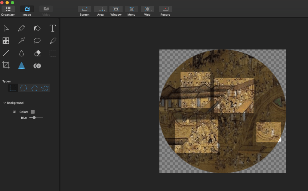Select the arrow cursor selection tool
Screen dimensions: 308x191
pos(6,28)
